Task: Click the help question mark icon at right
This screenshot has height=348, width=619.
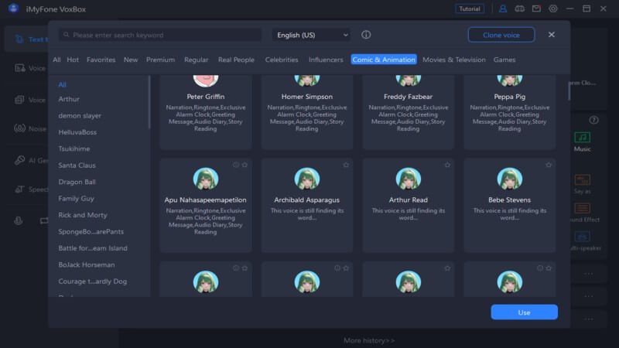Action: click(593, 120)
